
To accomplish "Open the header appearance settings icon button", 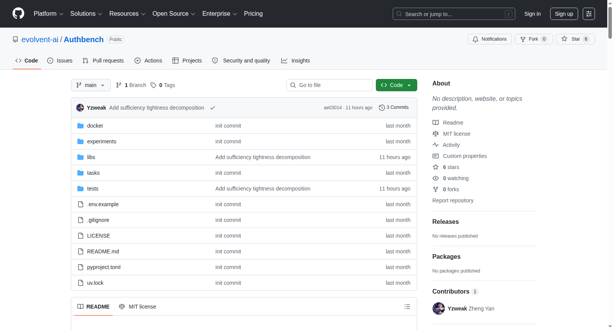I will 589,14.
